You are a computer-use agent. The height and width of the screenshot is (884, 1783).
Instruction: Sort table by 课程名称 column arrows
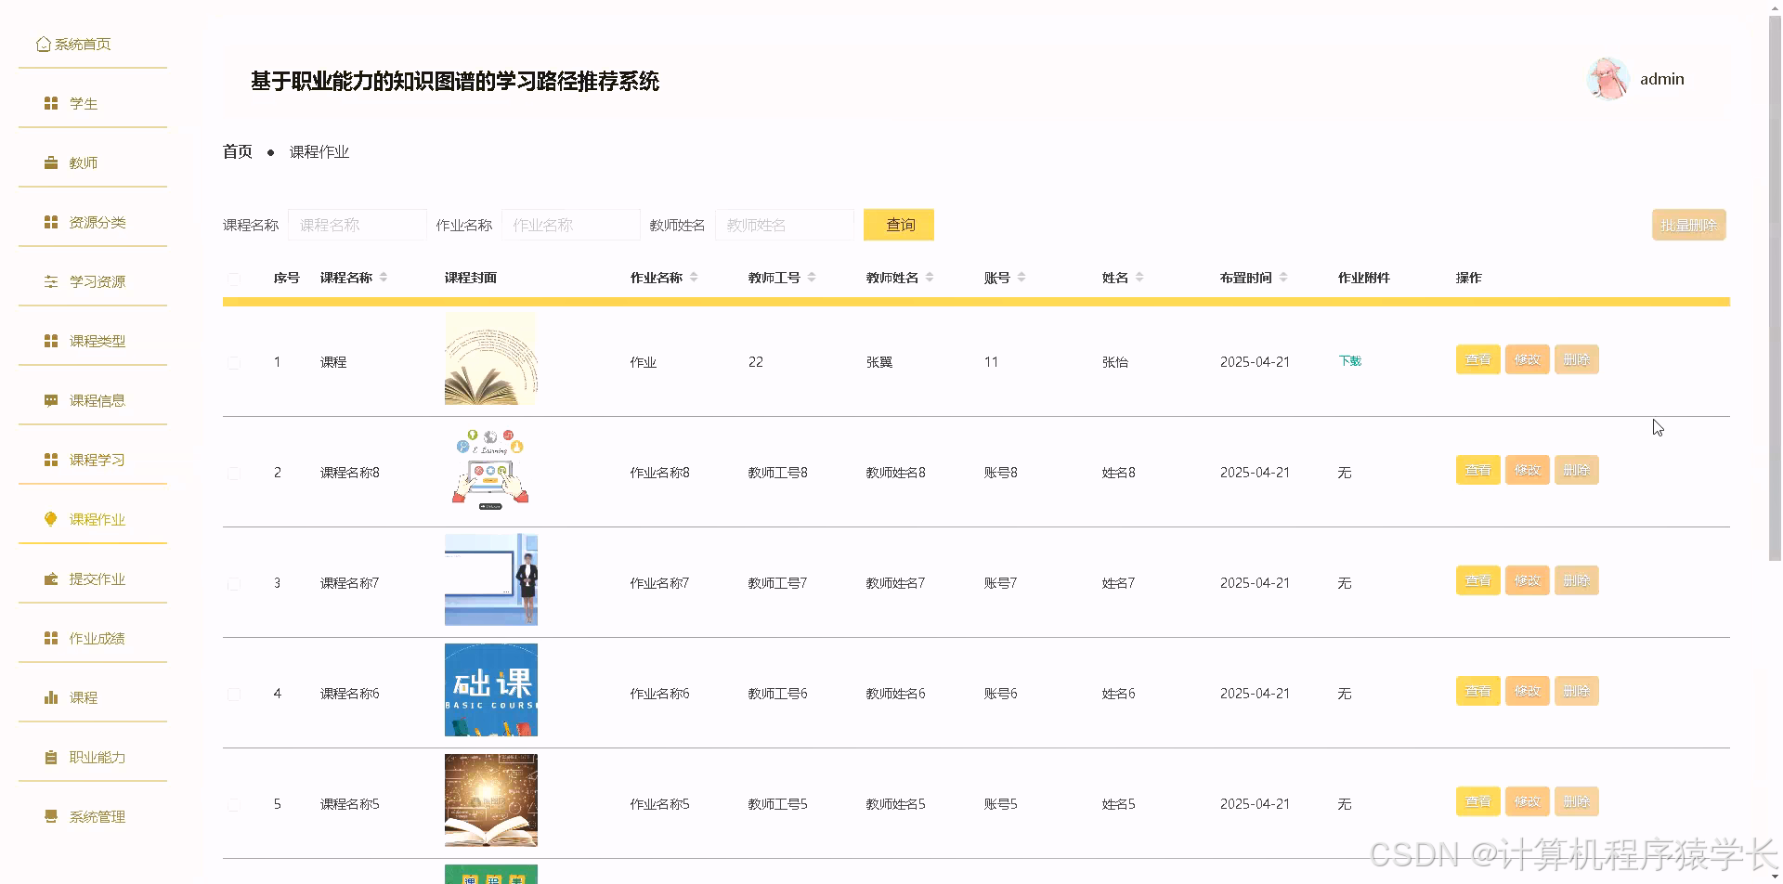pyautogui.click(x=381, y=277)
